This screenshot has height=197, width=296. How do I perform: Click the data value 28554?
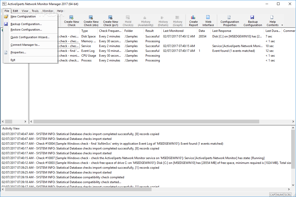point(202,36)
